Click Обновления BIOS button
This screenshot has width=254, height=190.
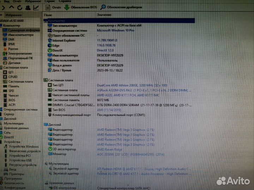[x=80, y=7]
